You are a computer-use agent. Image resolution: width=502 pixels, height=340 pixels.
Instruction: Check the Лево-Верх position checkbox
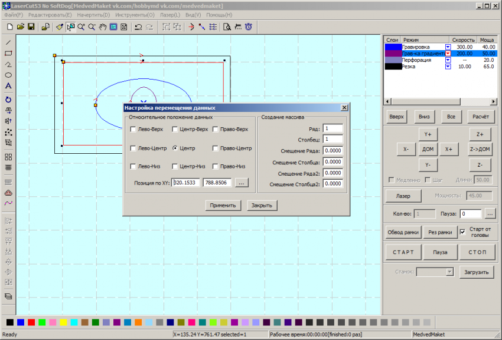point(133,130)
